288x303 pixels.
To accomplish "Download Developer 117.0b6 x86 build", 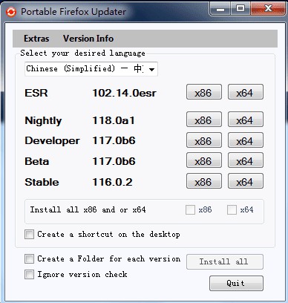I will 204,140.
